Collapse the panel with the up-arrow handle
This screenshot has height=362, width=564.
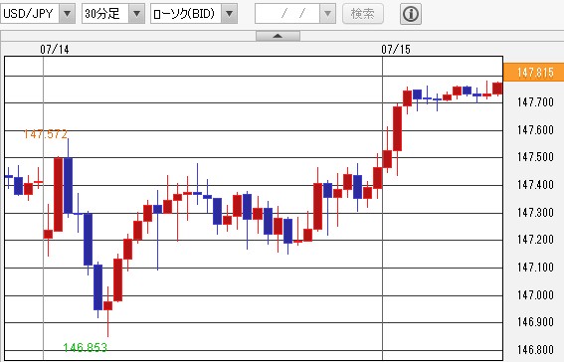[x=278, y=36]
